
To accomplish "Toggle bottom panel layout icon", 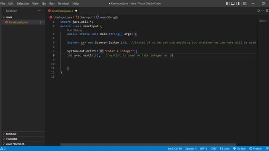I will coord(232,3).
